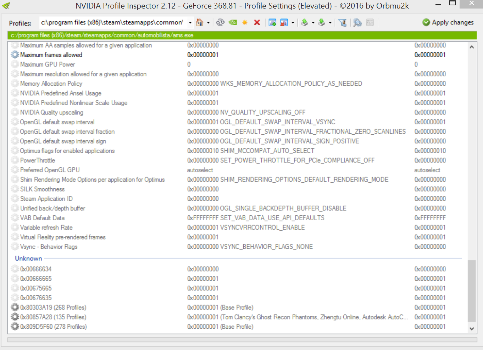483x350 pixels.
Task: Open the remove application dropdown arrow
Action: pos(293,23)
